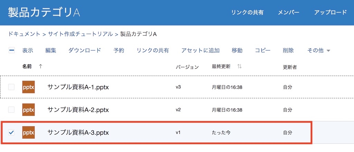Click アップロード in the header
354x152 pixels.
[x=330, y=12]
